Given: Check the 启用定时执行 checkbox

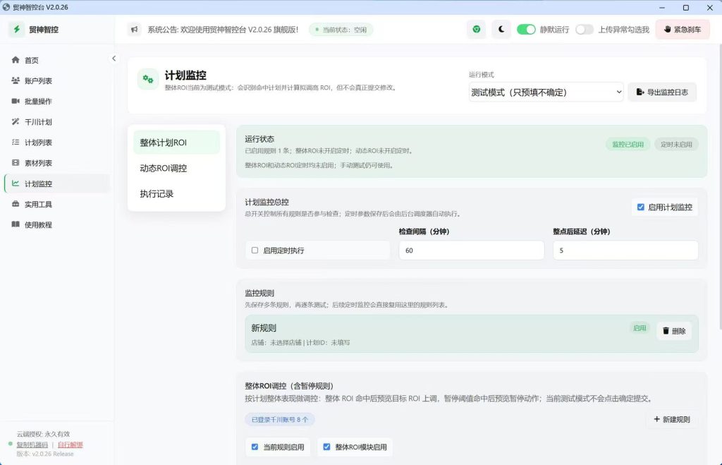Looking at the screenshot, I should [255, 250].
